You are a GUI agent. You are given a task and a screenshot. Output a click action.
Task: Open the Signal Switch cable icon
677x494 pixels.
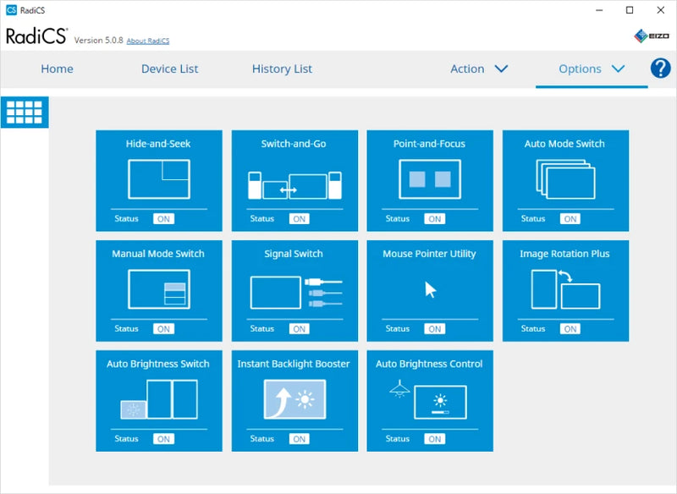click(x=294, y=292)
